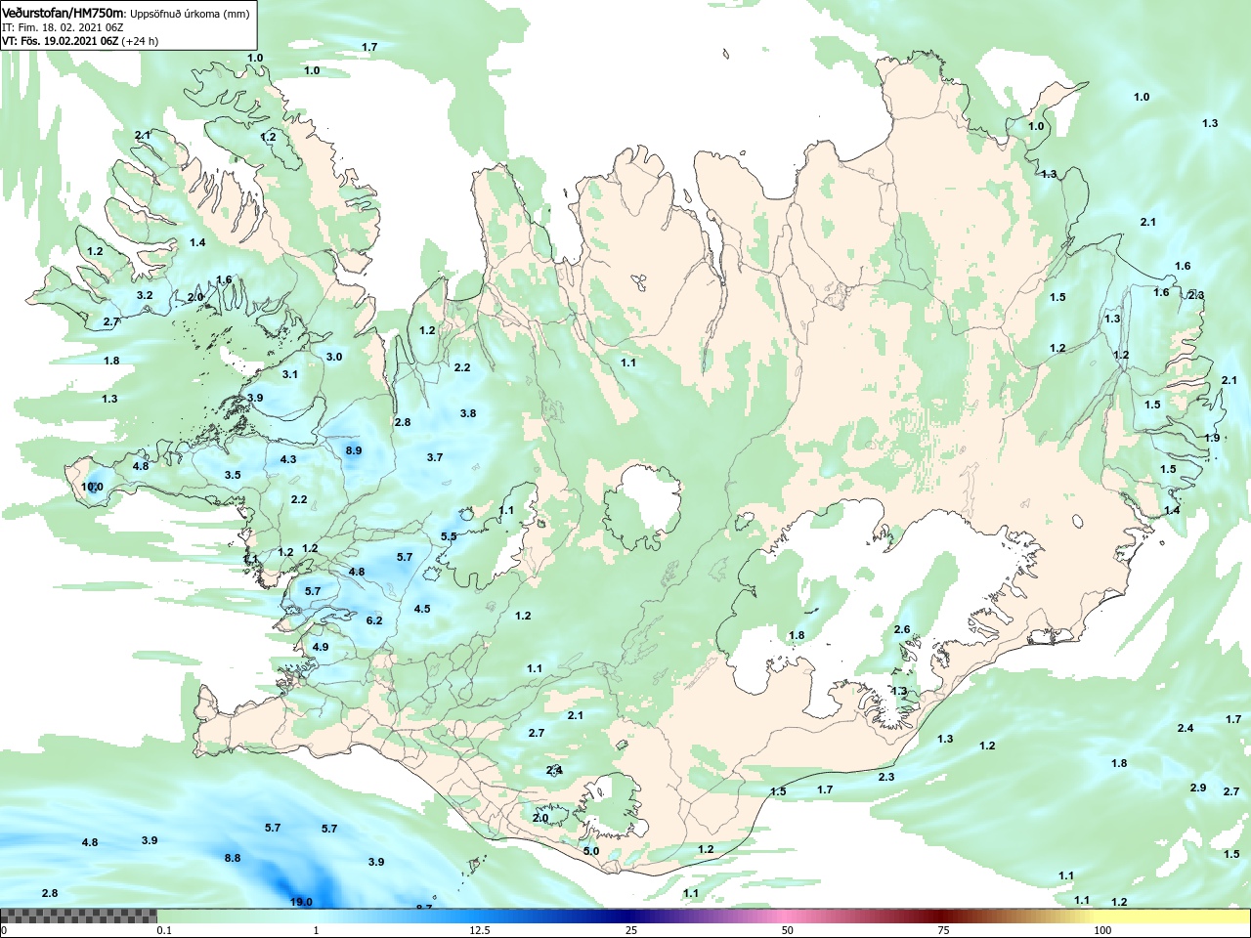This screenshot has height=938, width=1251.
Task: Click the 3.0 precipitation value
Action: pyautogui.click(x=334, y=357)
